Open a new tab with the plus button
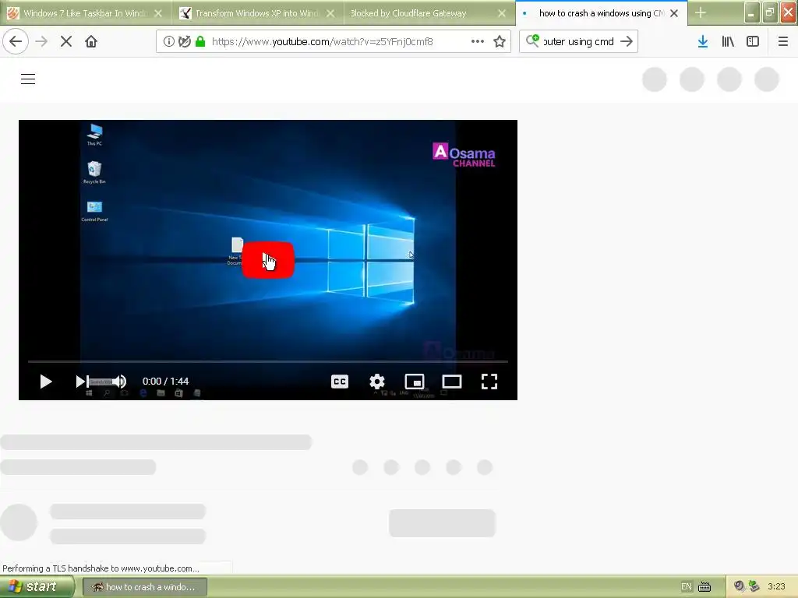The image size is (798, 598). point(701,12)
